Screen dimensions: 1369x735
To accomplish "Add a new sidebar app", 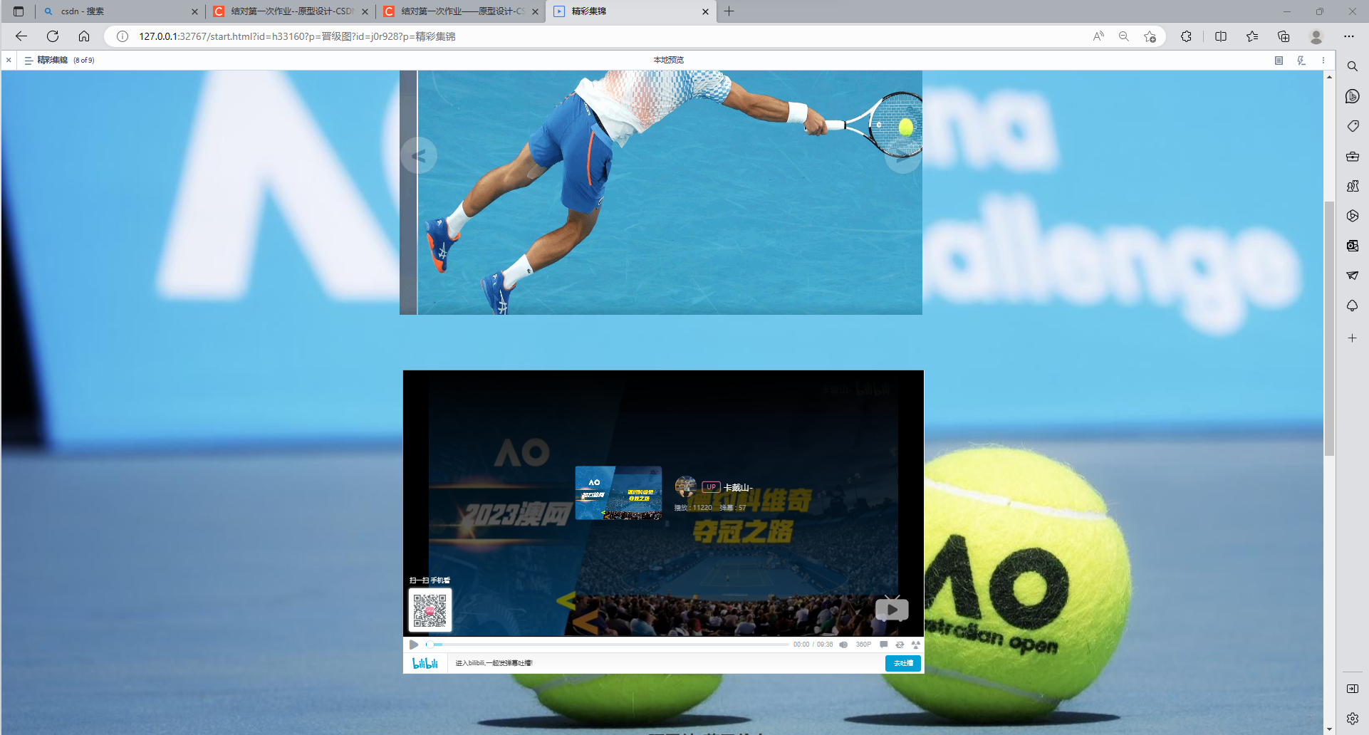I will [1353, 338].
